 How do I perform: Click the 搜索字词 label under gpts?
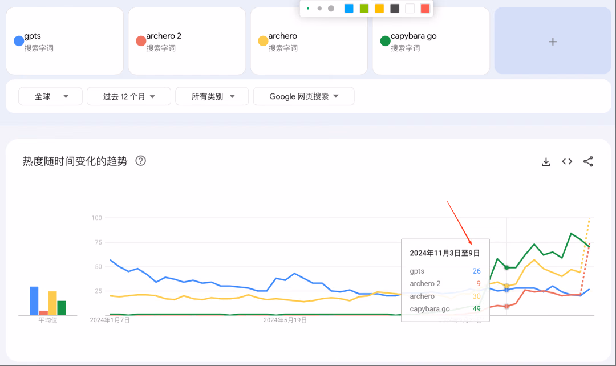pos(39,48)
